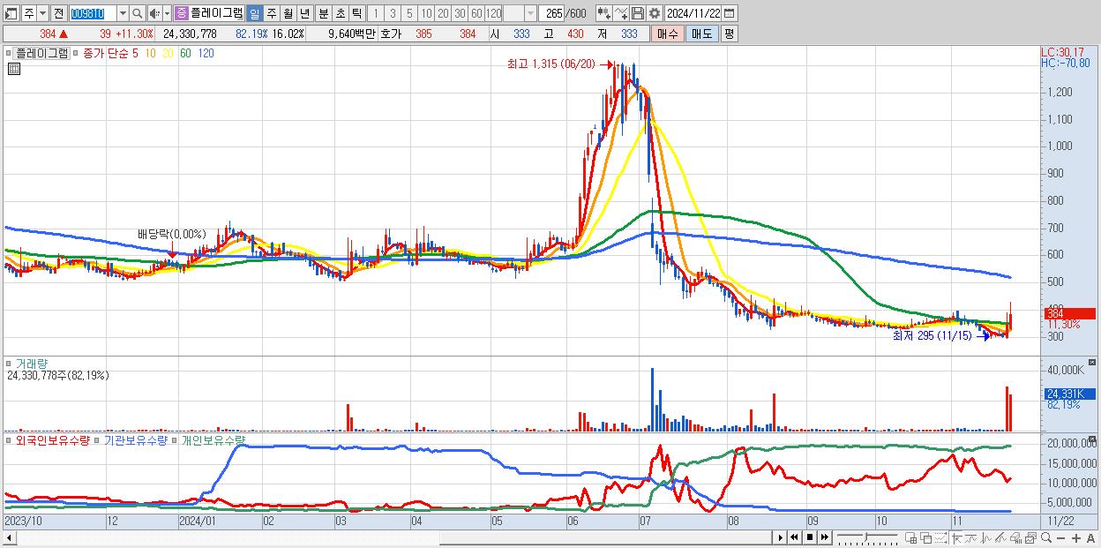Select the 120 interval button
The width and height of the screenshot is (1101, 548).
coord(493,13)
